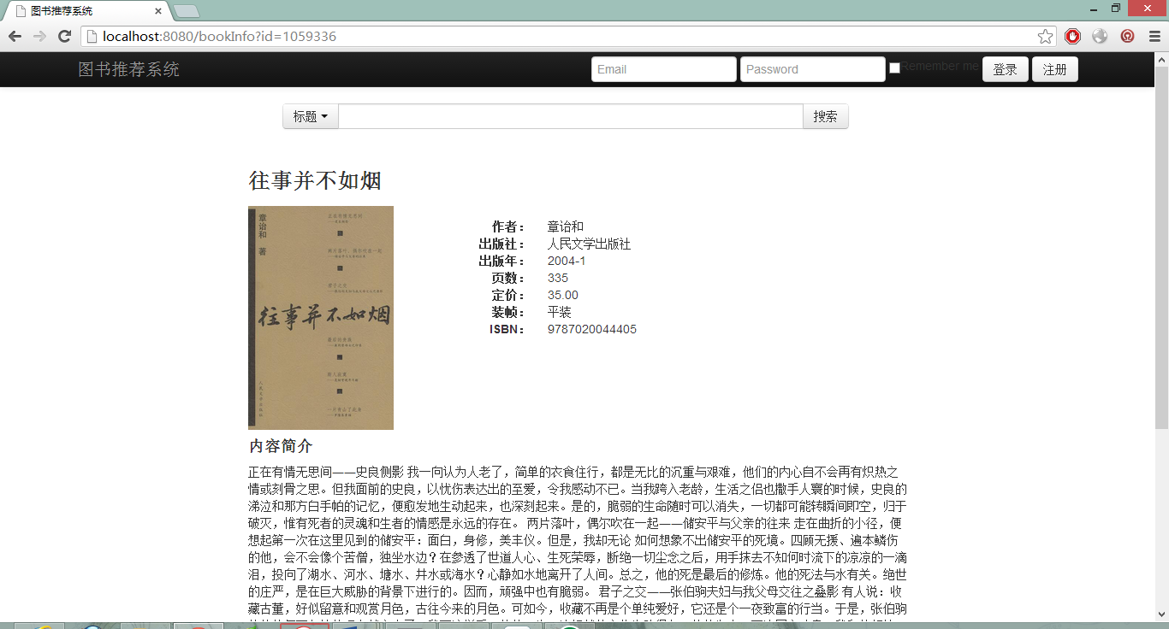
Task: Click publication year 2004-1
Action: pyautogui.click(x=567, y=261)
